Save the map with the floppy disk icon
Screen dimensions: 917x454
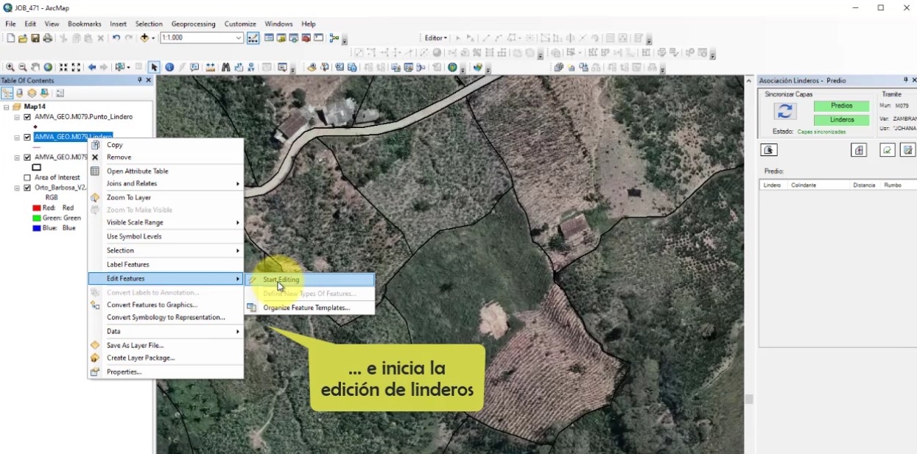(x=35, y=38)
